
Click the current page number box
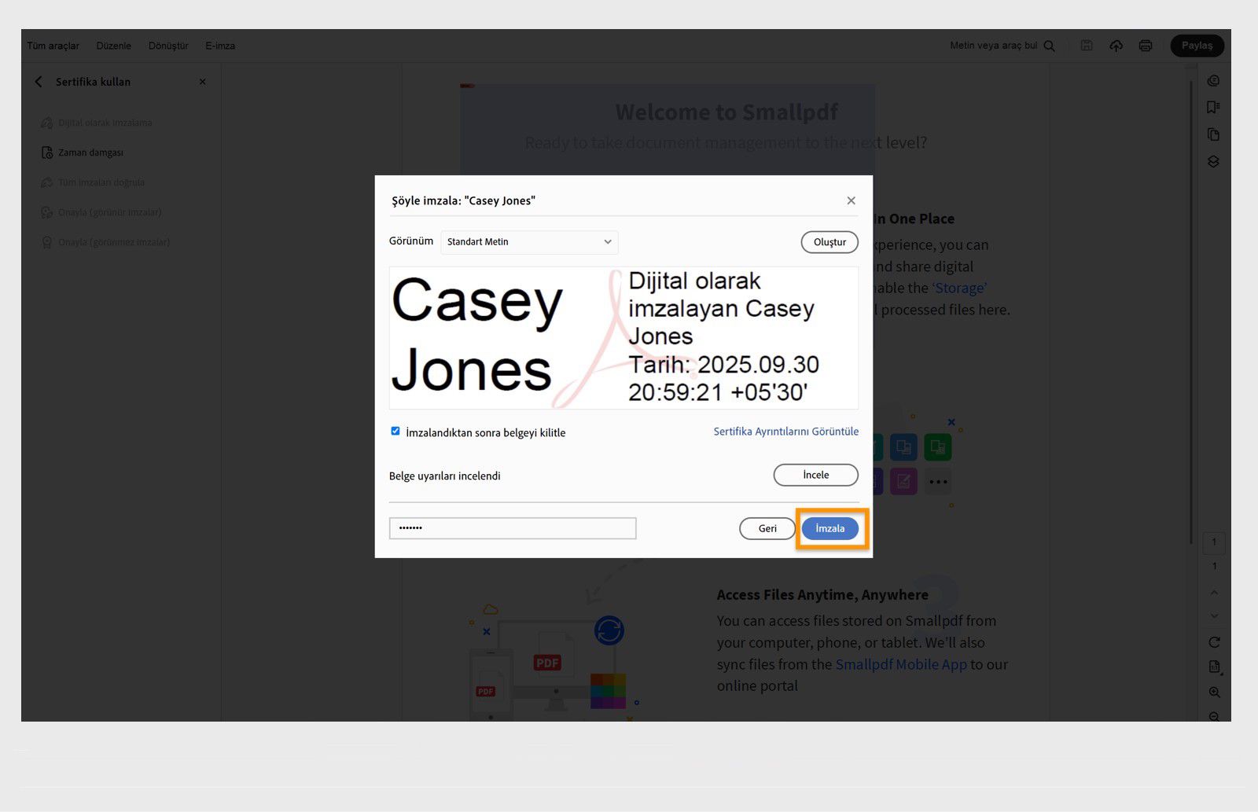tap(1214, 542)
